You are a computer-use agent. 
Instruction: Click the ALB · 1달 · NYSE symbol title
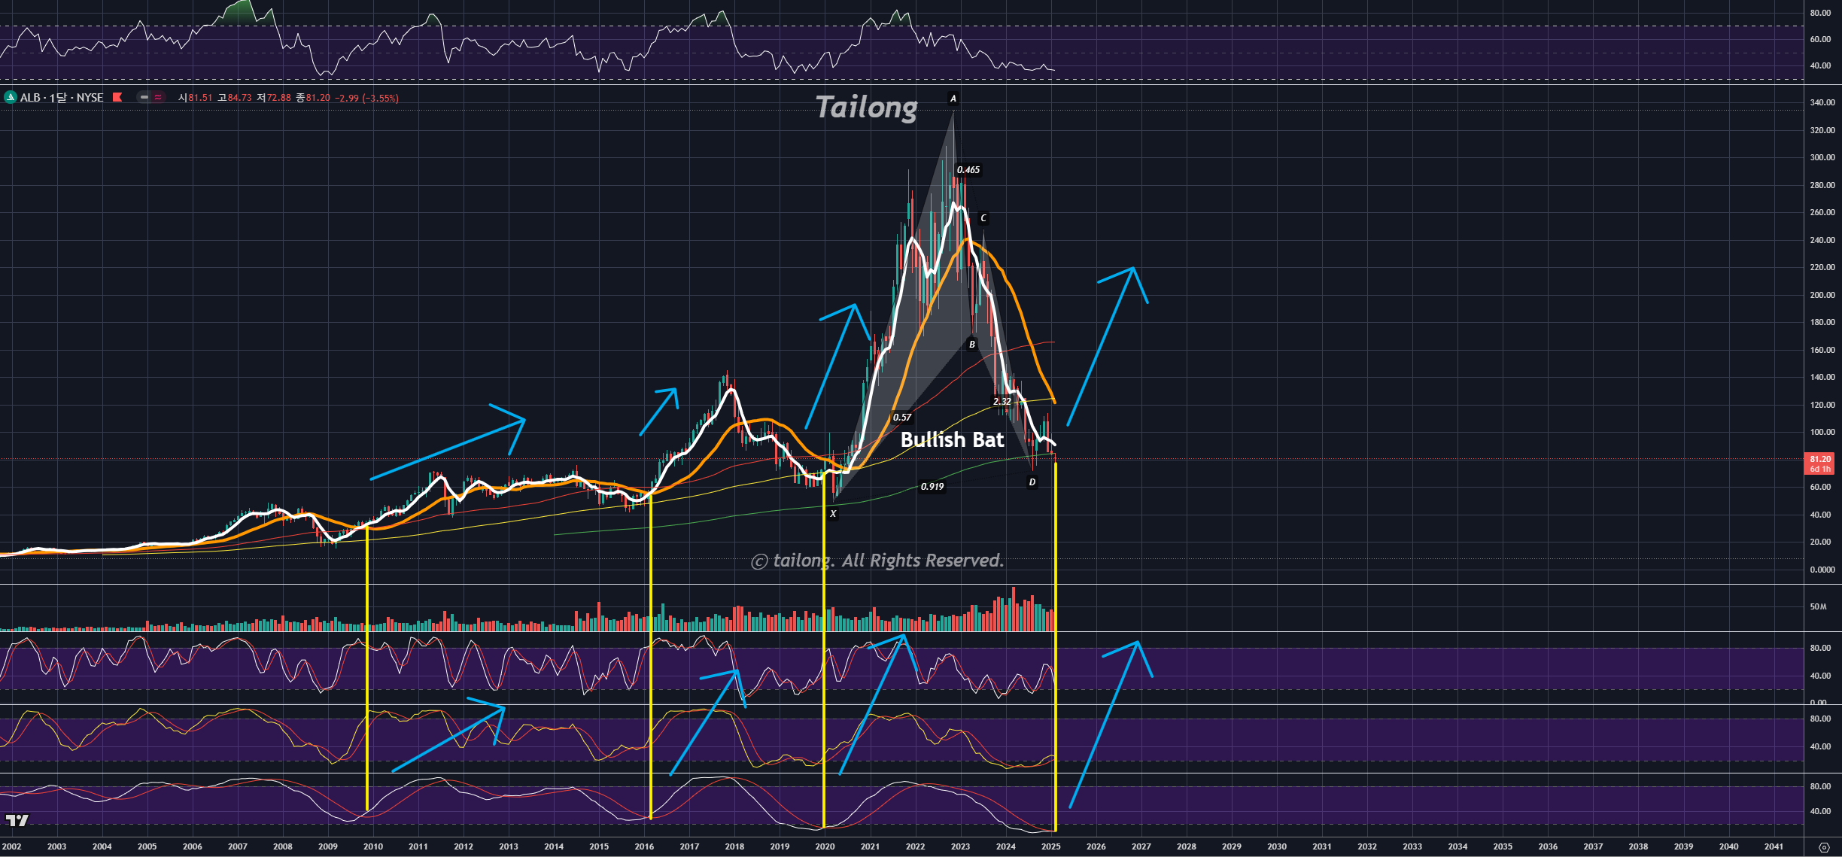(61, 98)
